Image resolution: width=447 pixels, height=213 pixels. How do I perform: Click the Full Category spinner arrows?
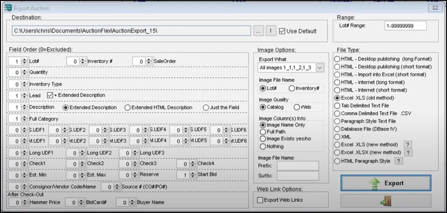click(24, 119)
